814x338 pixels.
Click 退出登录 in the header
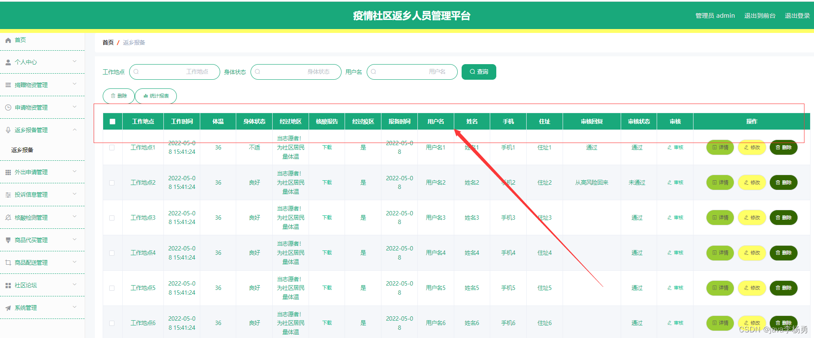click(797, 16)
